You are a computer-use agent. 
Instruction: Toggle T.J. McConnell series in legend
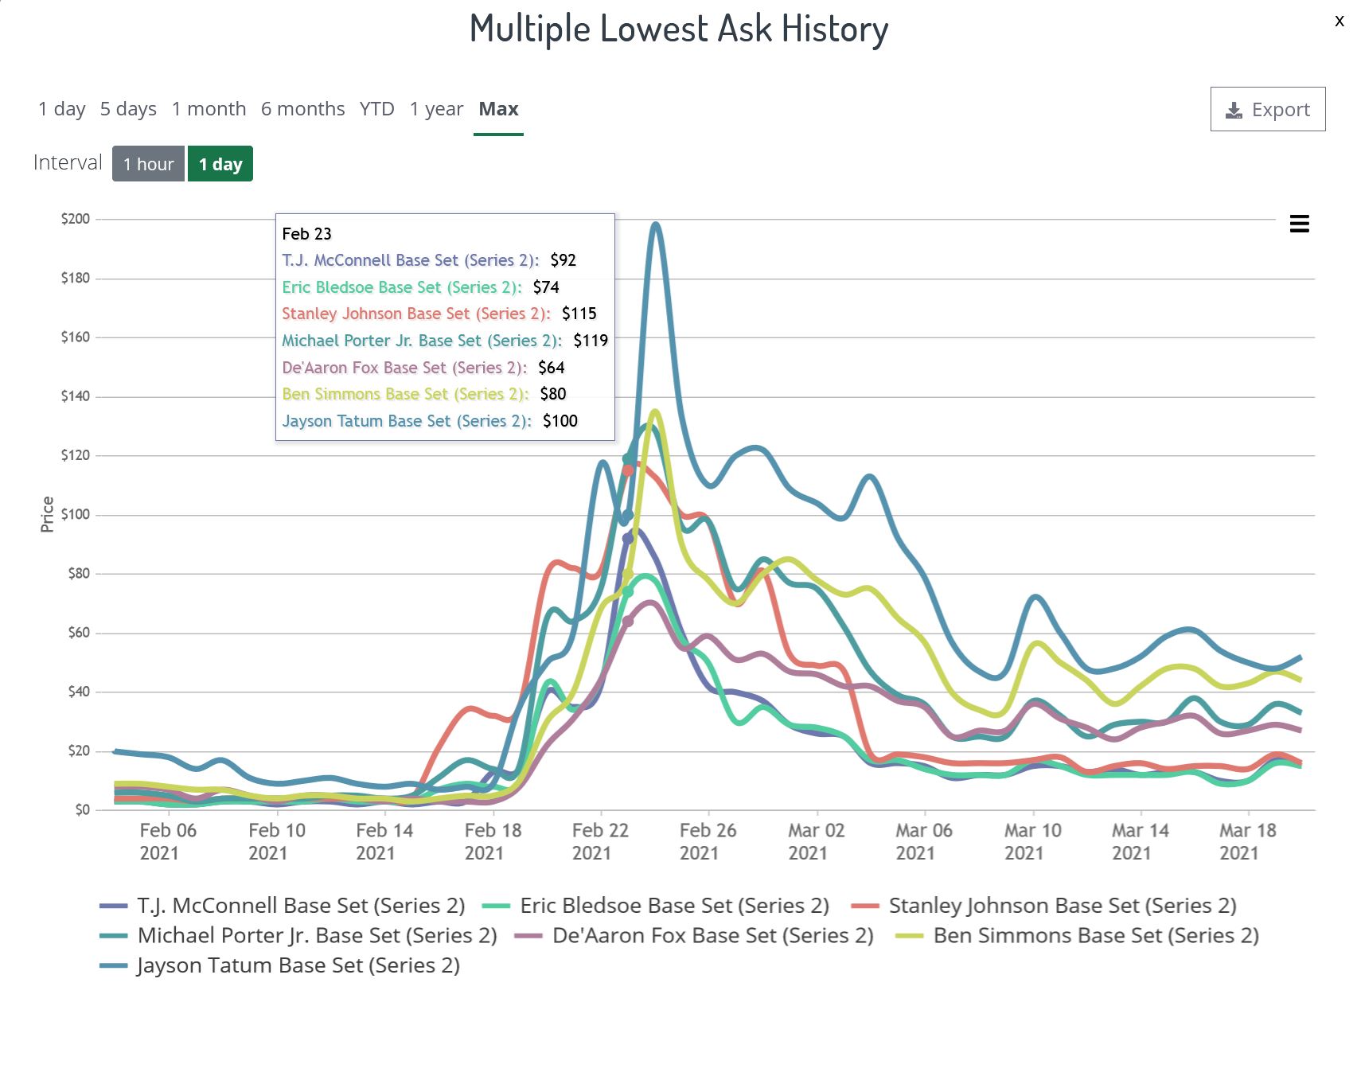283,906
